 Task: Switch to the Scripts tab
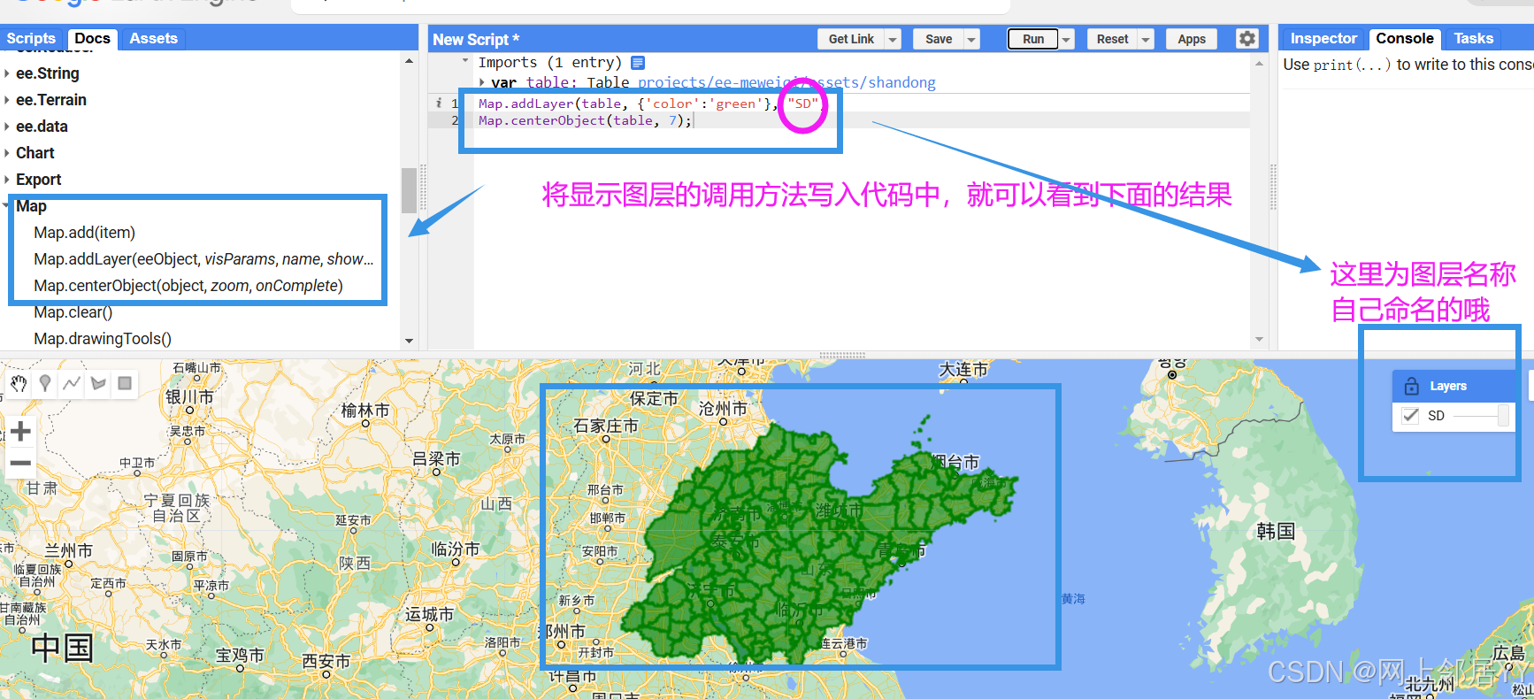[x=31, y=38]
